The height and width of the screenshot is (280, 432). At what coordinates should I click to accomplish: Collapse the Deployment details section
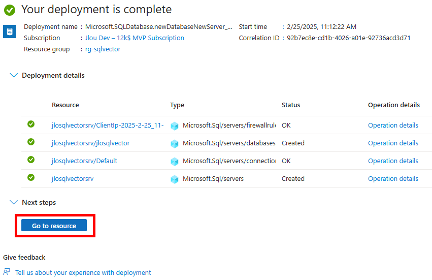14,75
